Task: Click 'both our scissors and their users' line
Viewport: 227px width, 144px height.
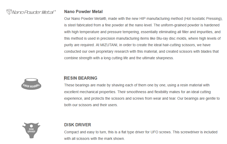Action: point(91,105)
